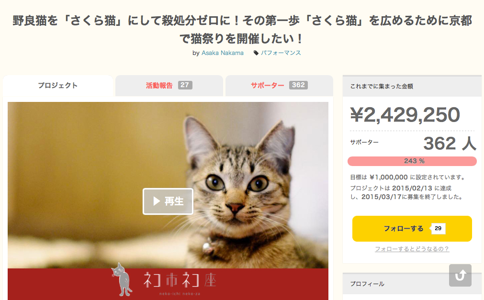The width and height of the screenshot is (484, 300).
Task: Switch to the 活動報告 tab
Action: click(x=169, y=86)
